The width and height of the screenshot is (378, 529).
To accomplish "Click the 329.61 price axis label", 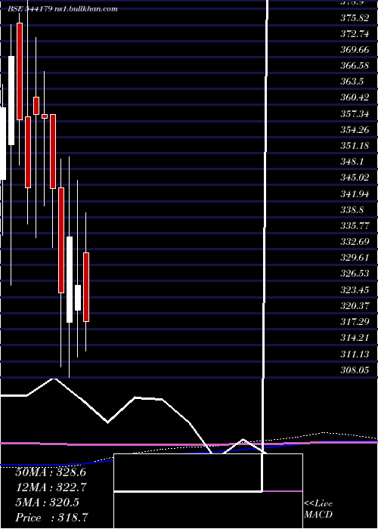I will [355, 258].
